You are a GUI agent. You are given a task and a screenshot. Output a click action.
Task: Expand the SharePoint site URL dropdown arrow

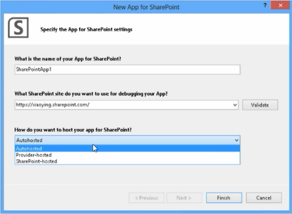pos(235,105)
